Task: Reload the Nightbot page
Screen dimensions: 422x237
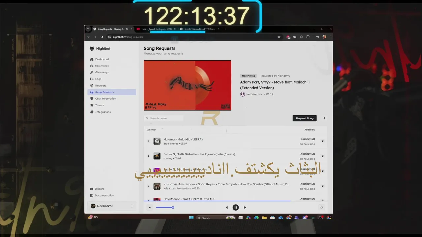Action: [102, 37]
